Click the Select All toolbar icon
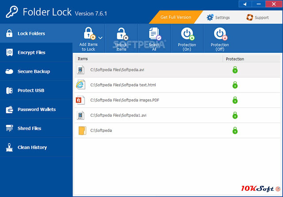Screen dimensions: 283x197 (x=155, y=34)
